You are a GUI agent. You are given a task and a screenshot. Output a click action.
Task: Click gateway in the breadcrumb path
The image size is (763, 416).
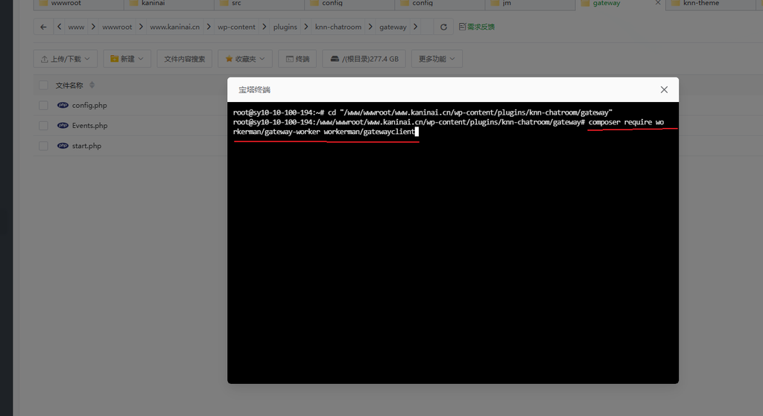point(393,28)
